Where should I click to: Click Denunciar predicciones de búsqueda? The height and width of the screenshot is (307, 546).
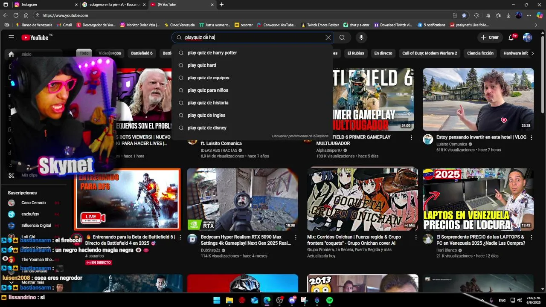click(300, 136)
